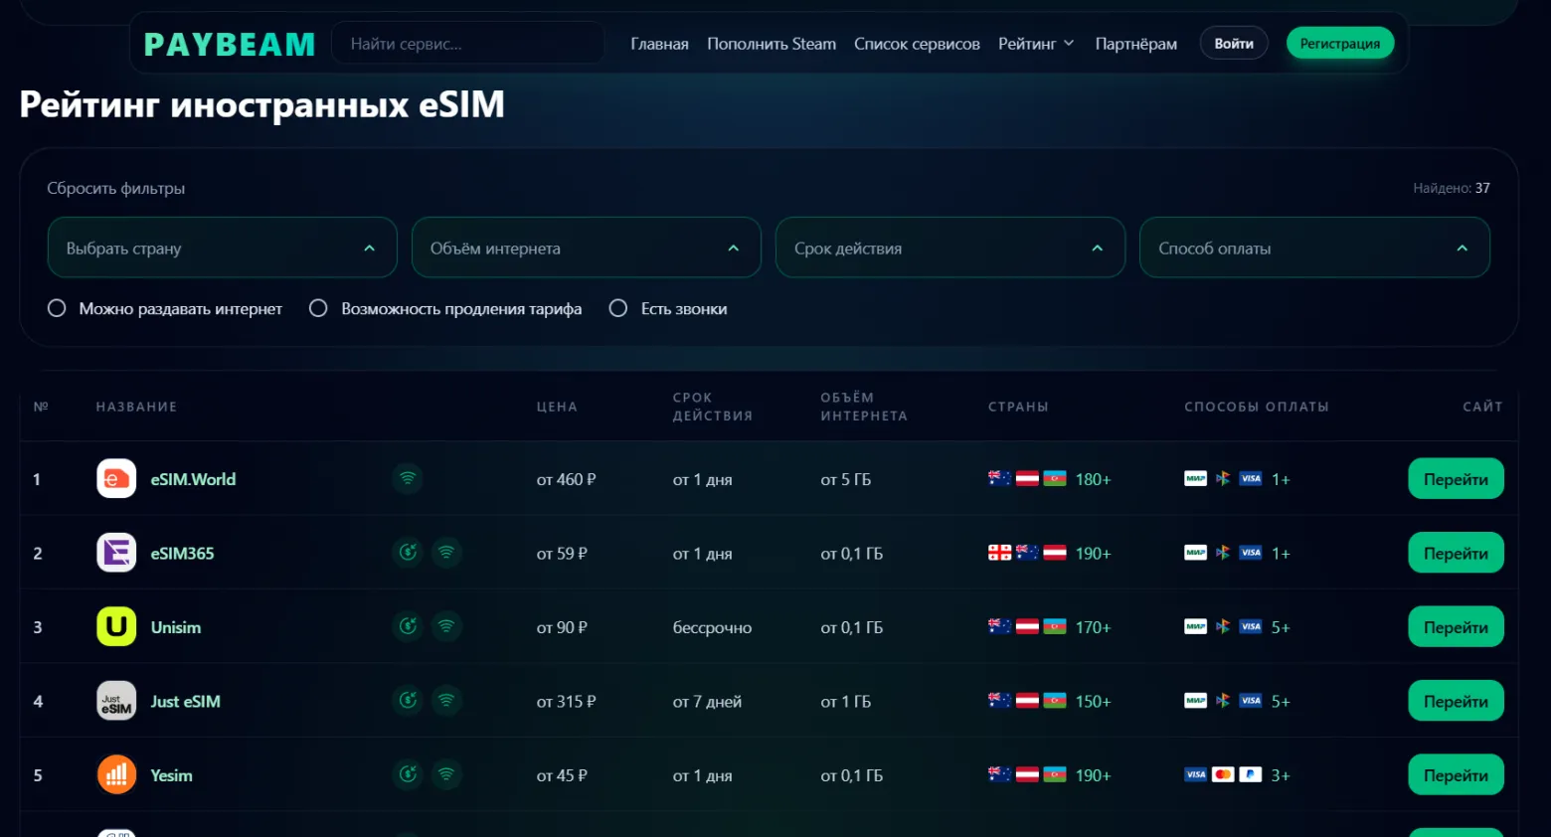The image size is (1551, 837).
Task: Open the Yesim logo icon
Action: click(x=116, y=775)
